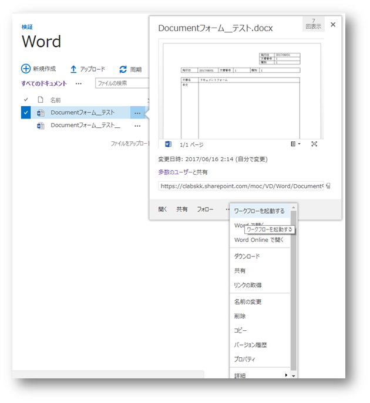This screenshot has height=403, width=370.
Task: Select the すべてのドキュメント view
Action: pyautogui.click(x=44, y=83)
